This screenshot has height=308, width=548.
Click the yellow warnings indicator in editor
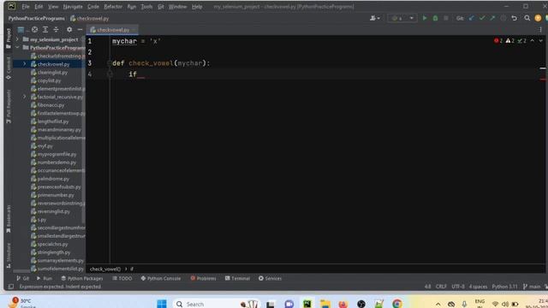[510, 41]
